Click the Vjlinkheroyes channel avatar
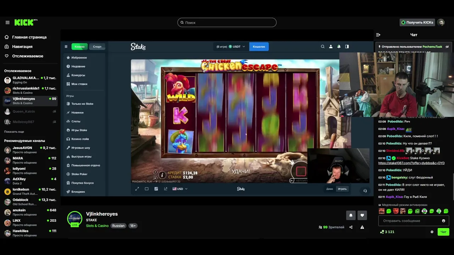Image resolution: width=454 pixels, height=255 pixels. point(75,219)
